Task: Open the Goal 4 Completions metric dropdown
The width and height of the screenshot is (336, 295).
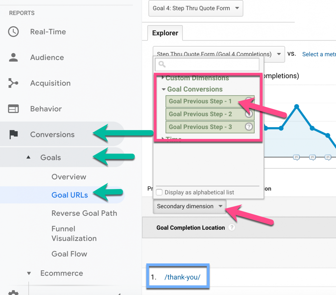Action: click(219, 54)
